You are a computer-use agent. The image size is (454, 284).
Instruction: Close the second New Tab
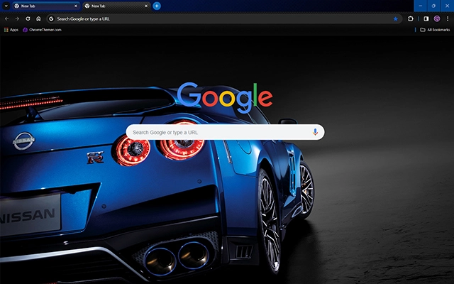[146, 6]
